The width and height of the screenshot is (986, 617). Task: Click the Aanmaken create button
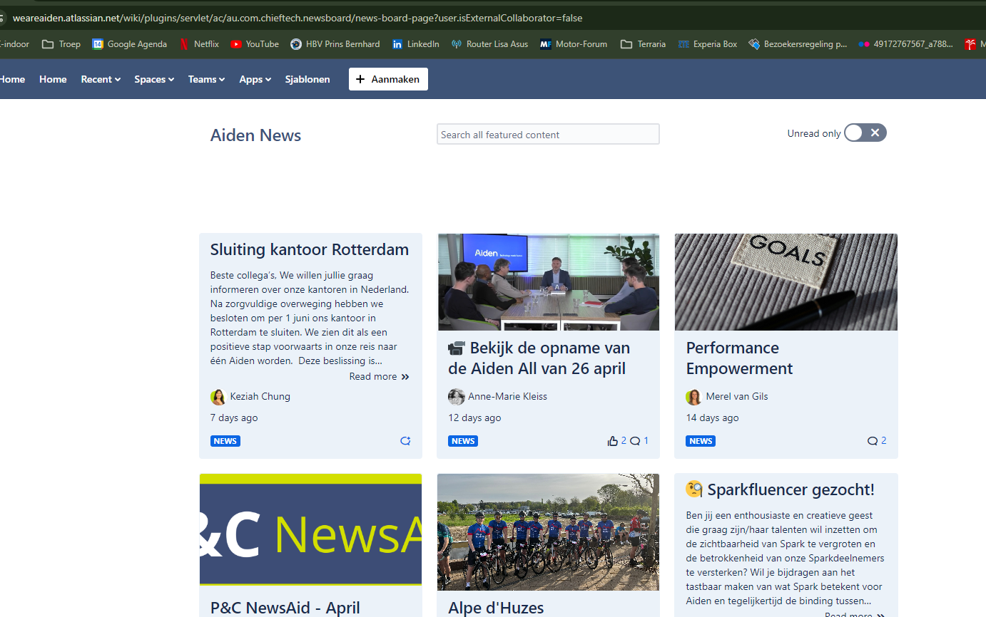coord(388,79)
